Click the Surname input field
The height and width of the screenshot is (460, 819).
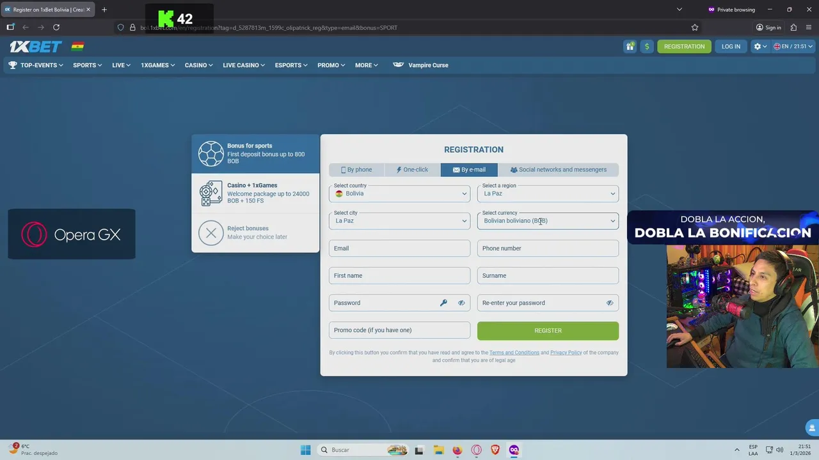click(x=548, y=275)
